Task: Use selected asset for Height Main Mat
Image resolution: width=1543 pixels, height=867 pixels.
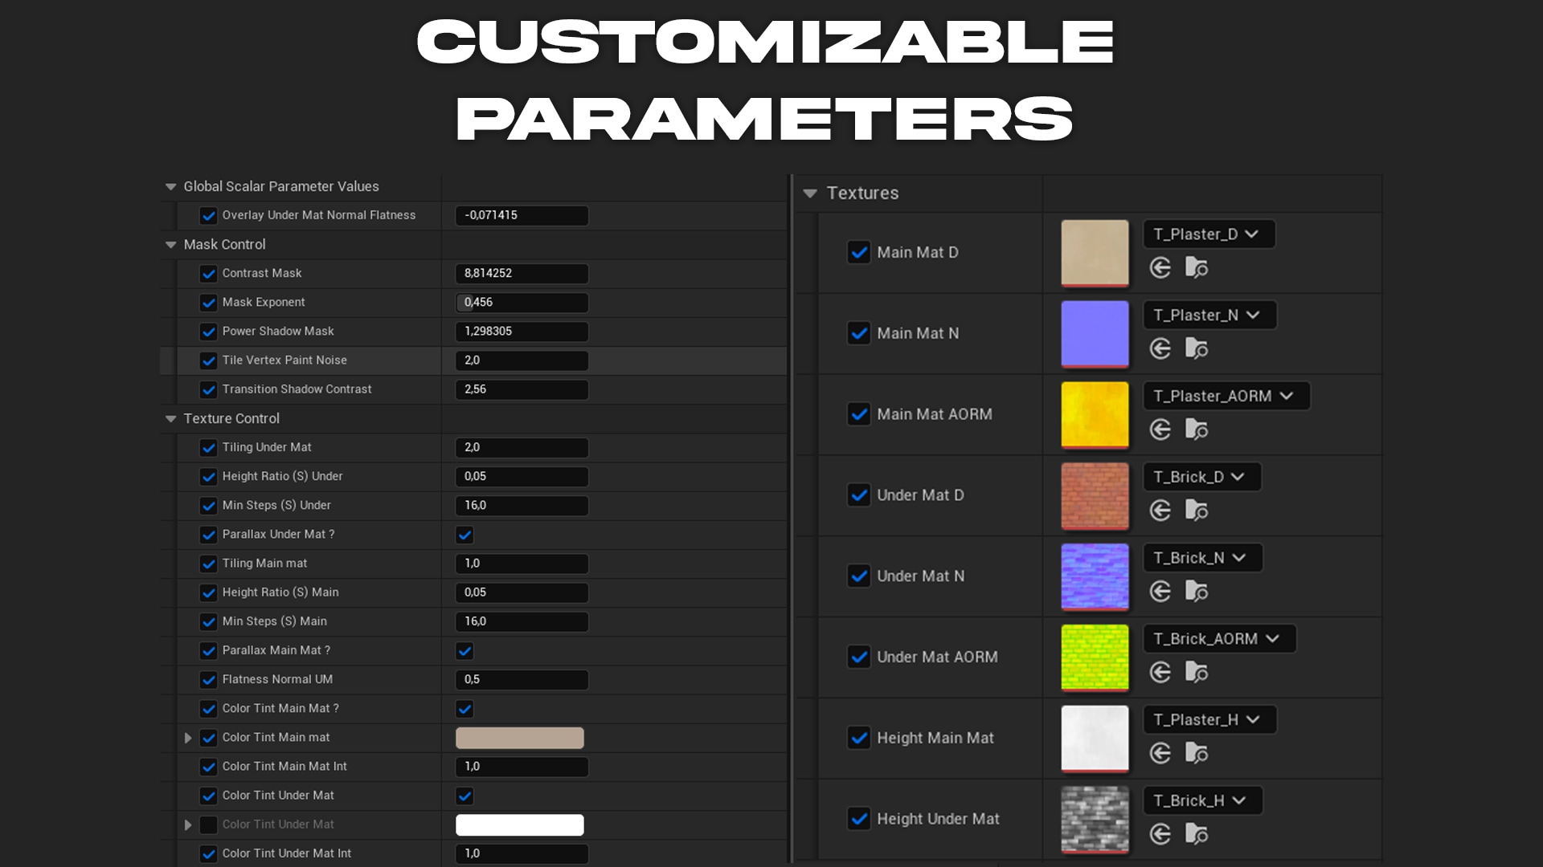Action: (x=1160, y=753)
